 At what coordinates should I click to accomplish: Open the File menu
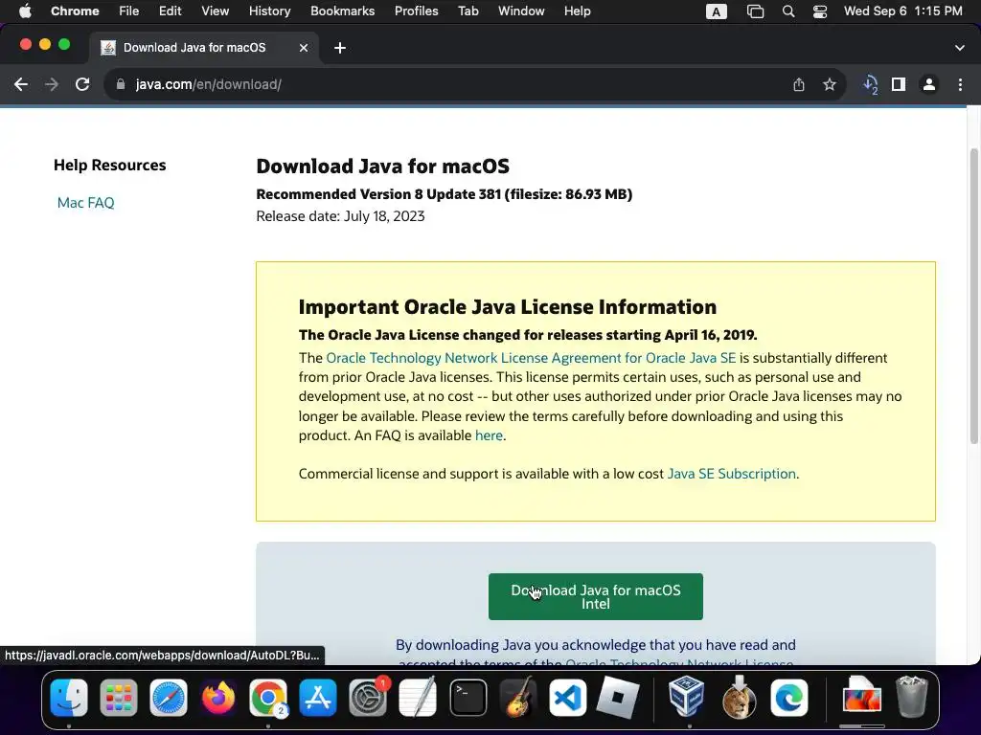coord(129,11)
